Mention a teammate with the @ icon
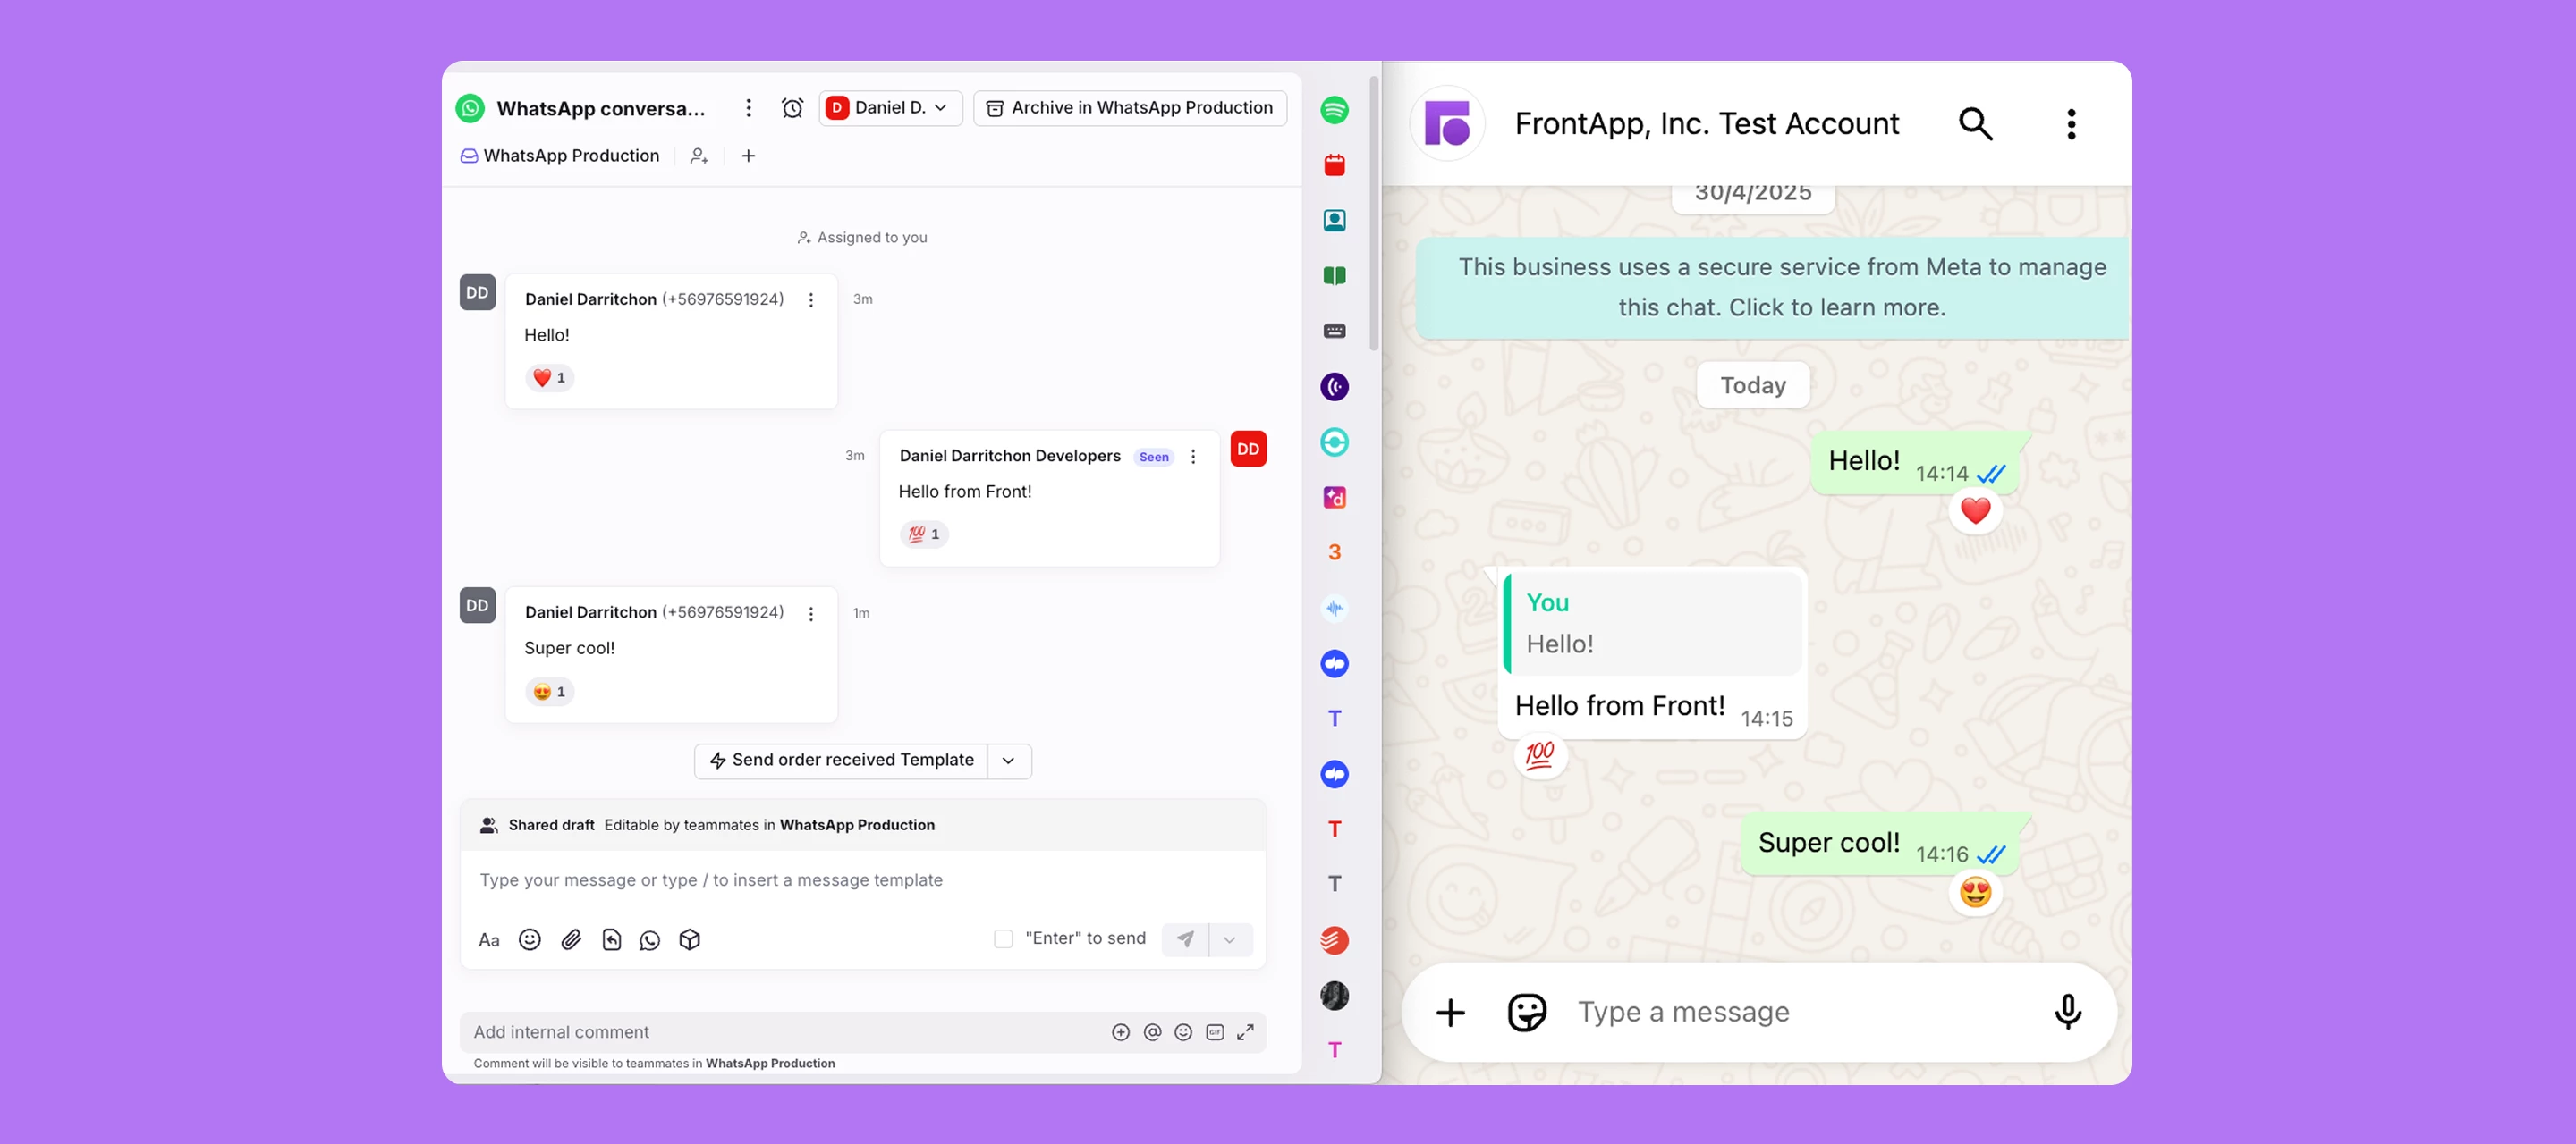Screen dimensions: 2576x1144 click(x=1152, y=1032)
